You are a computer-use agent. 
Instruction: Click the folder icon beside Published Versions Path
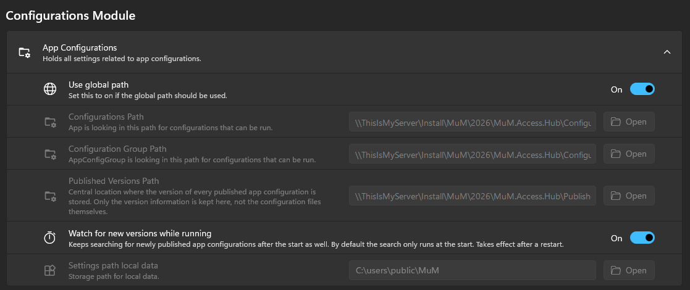[x=50, y=196]
